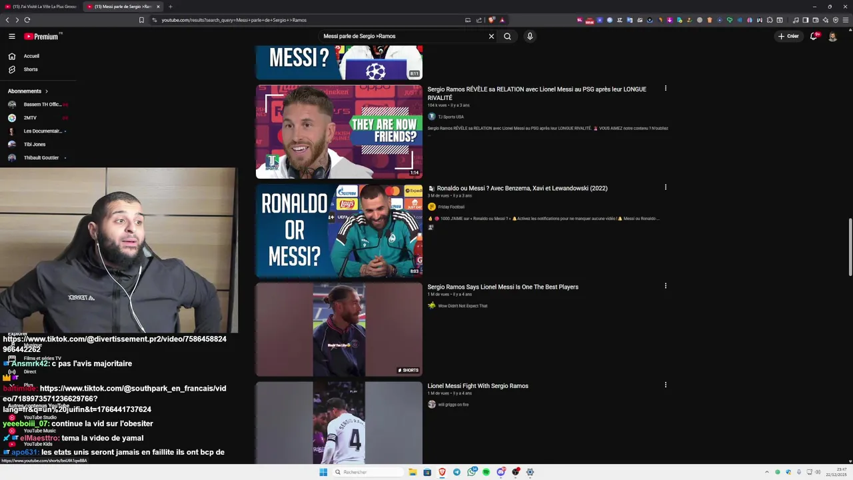The width and height of the screenshot is (853, 480).
Task: Open options for Ronaldo ou Messi video
Action: coord(665,187)
